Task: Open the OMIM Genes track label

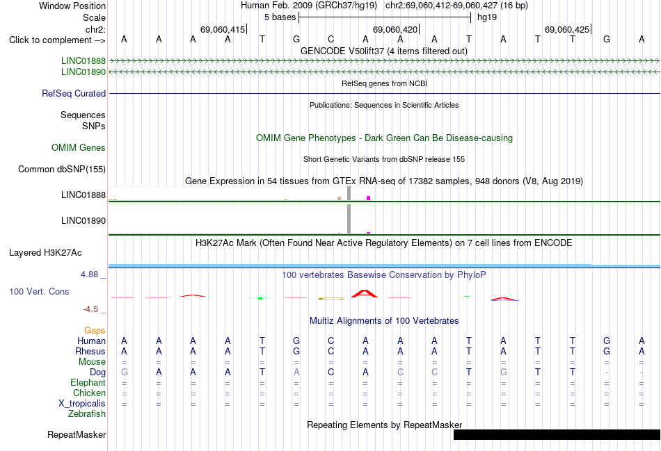Action: (x=78, y=148)
